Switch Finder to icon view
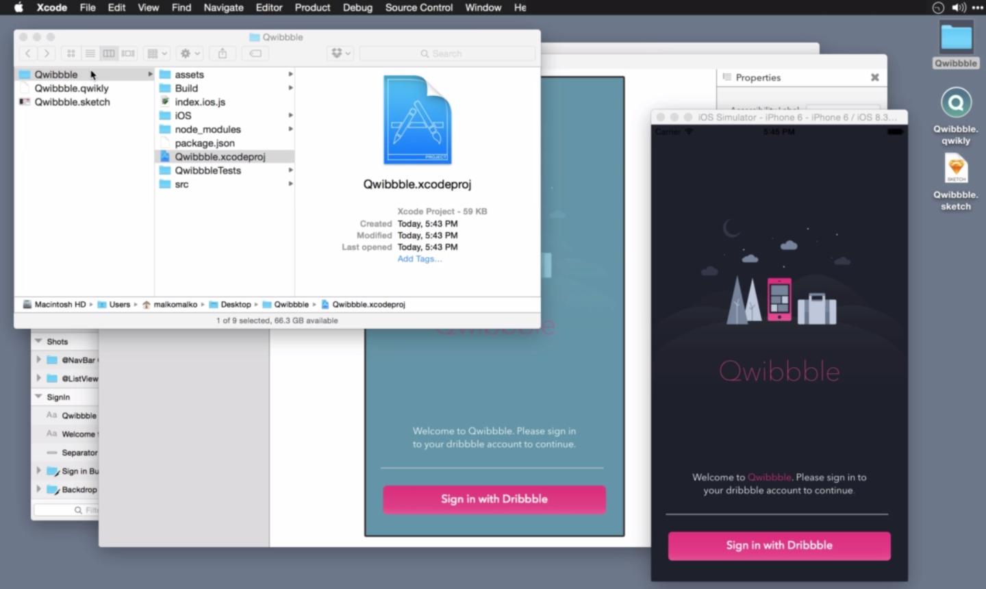986x589 pixels. [71, 53]
